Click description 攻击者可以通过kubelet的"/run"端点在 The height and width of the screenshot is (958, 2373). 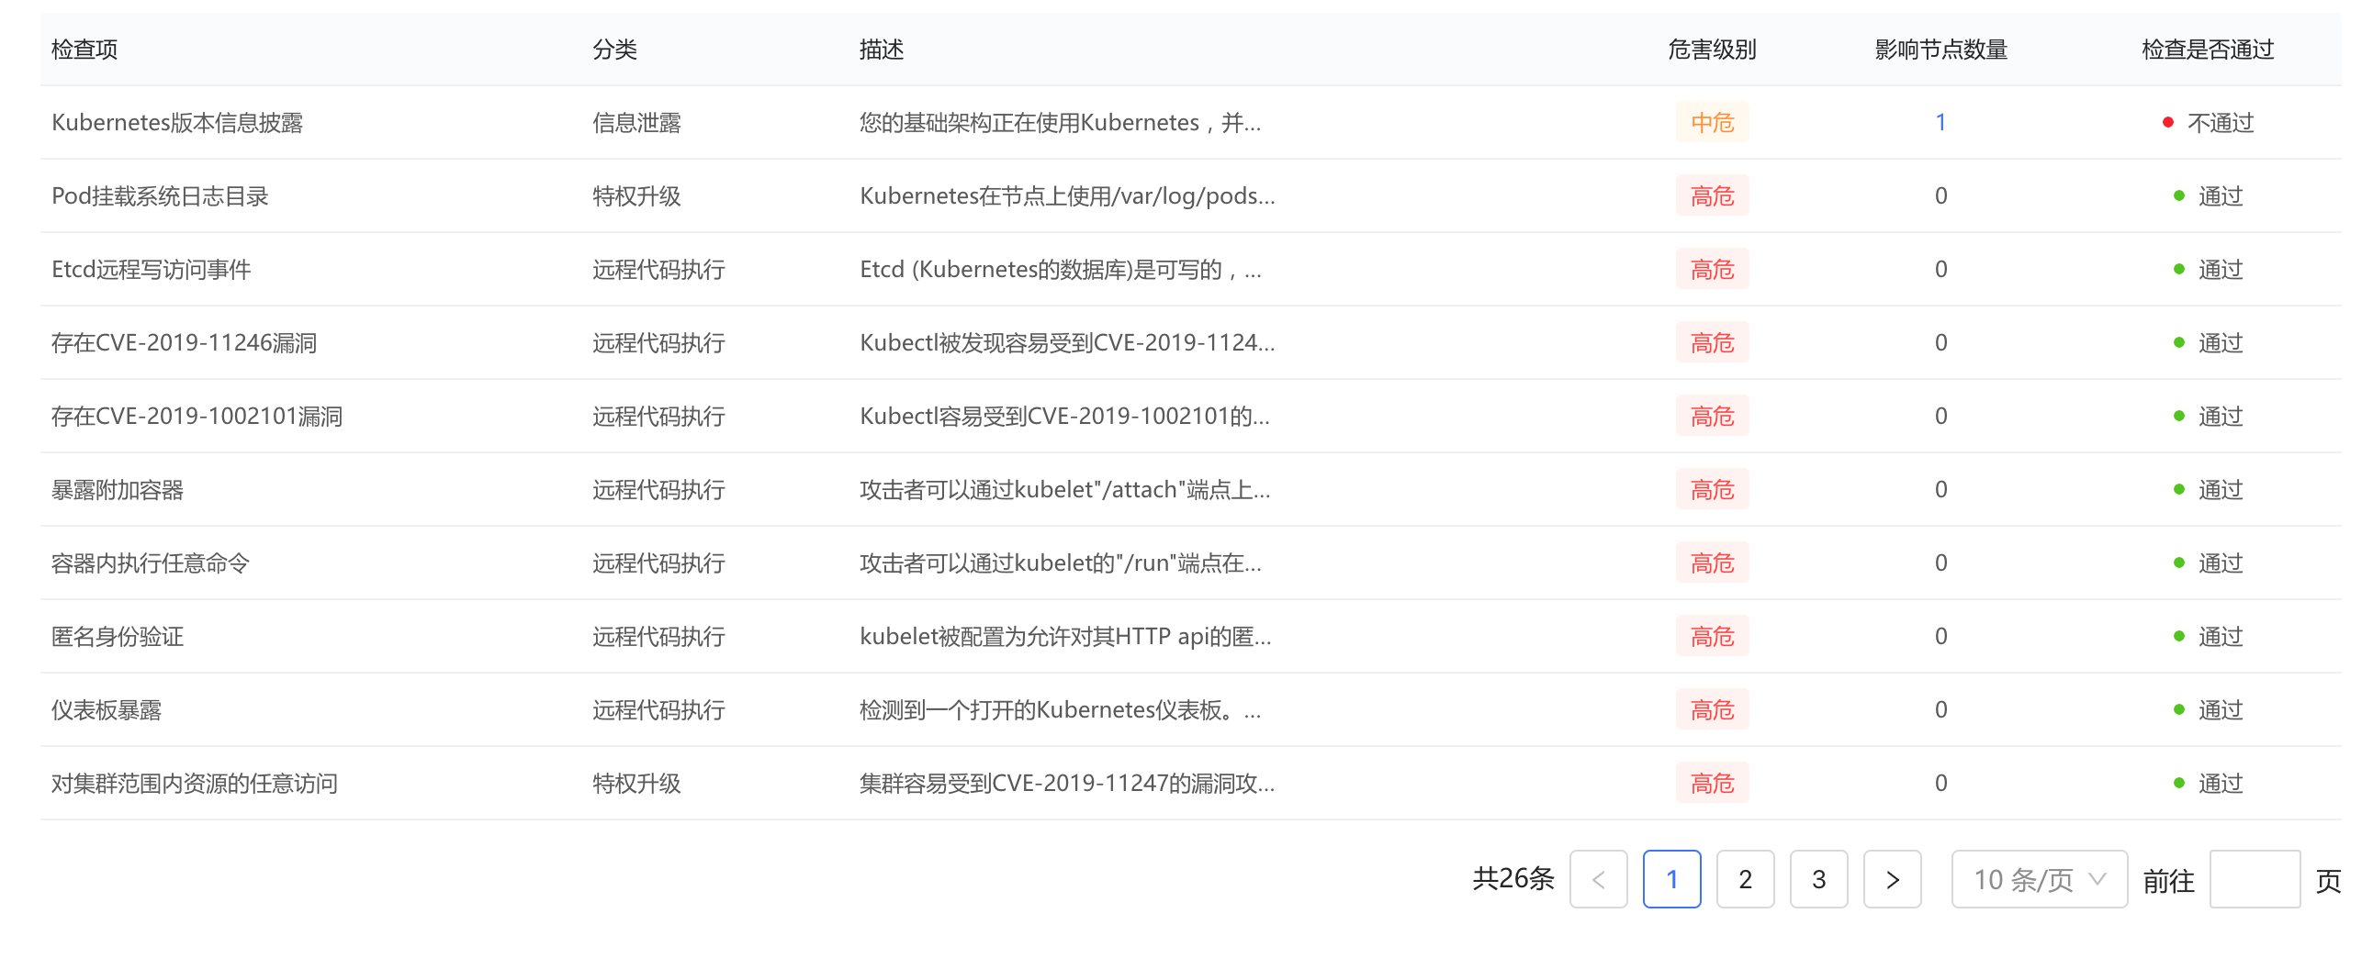point(1061,563)
